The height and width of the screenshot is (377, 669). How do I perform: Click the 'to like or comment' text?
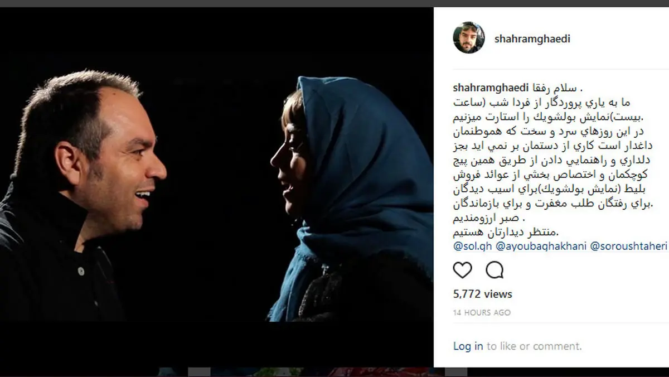point(534,346)
